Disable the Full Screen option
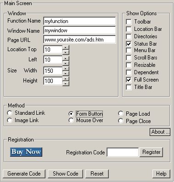The width and height of the screenshot is (174, 182). pyautogui.click(x=129, y=80)
